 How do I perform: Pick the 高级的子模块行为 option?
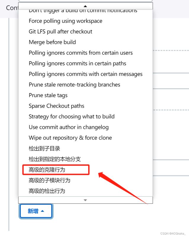point(85,180)
